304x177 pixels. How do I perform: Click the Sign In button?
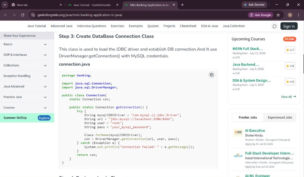click(x=289, y=26)
